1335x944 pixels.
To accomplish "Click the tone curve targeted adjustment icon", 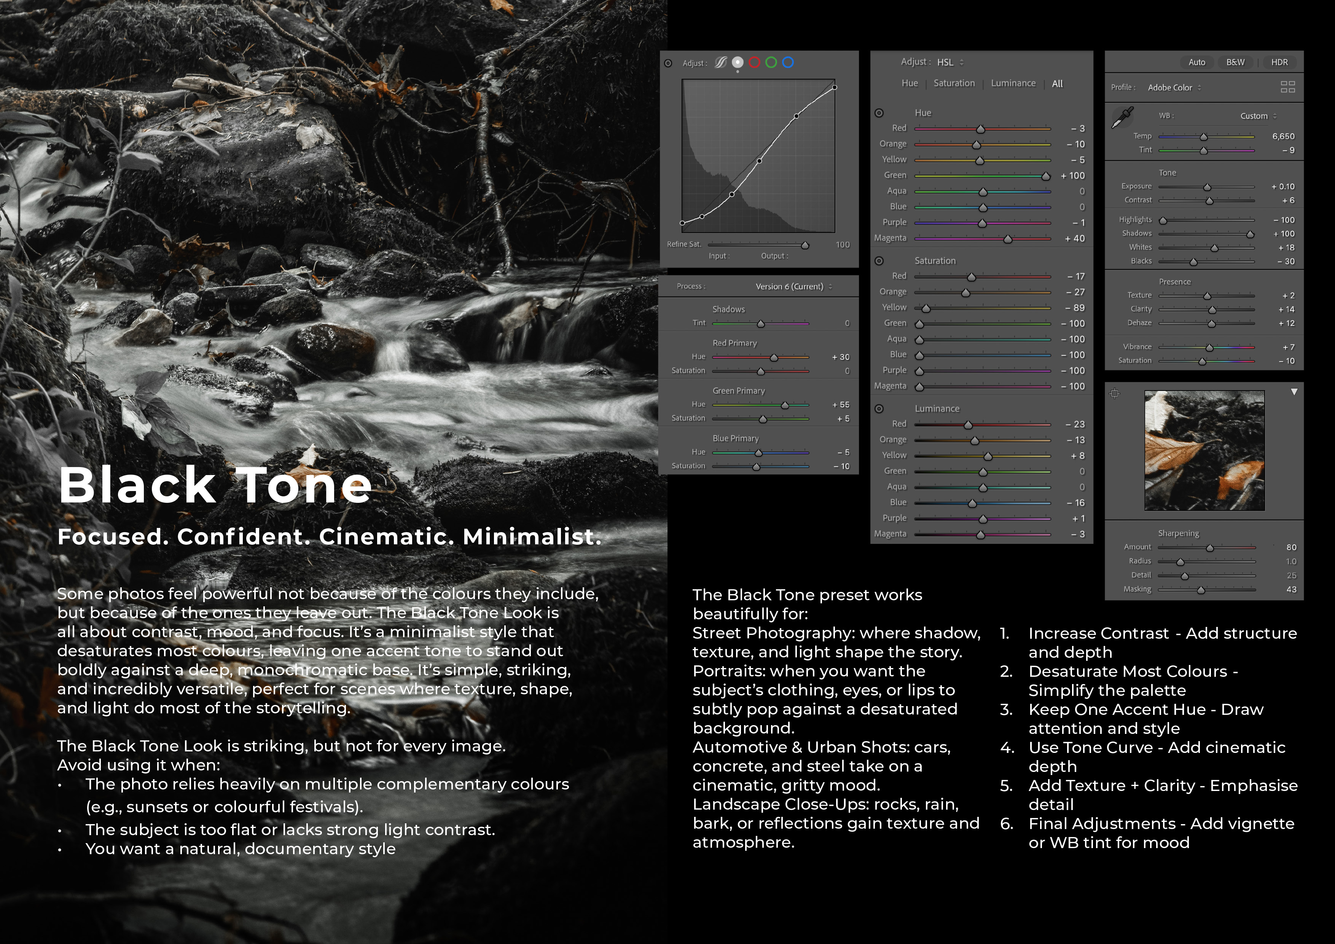I will [x=668, y=63].
